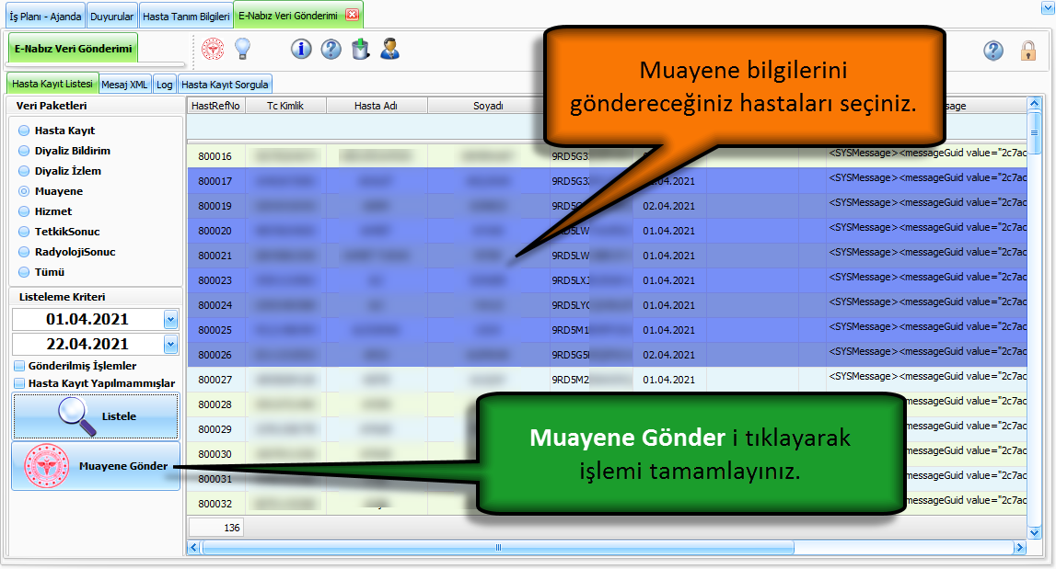
Task: Select patient row 800026
Action: [x=607, y=355]
